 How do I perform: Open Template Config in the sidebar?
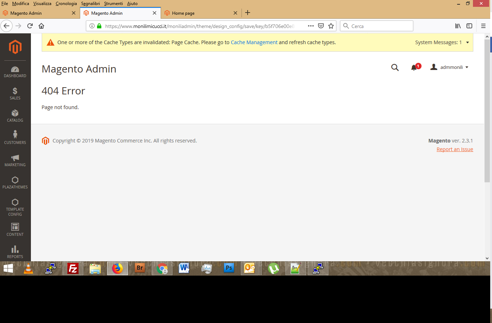[15, 207]
